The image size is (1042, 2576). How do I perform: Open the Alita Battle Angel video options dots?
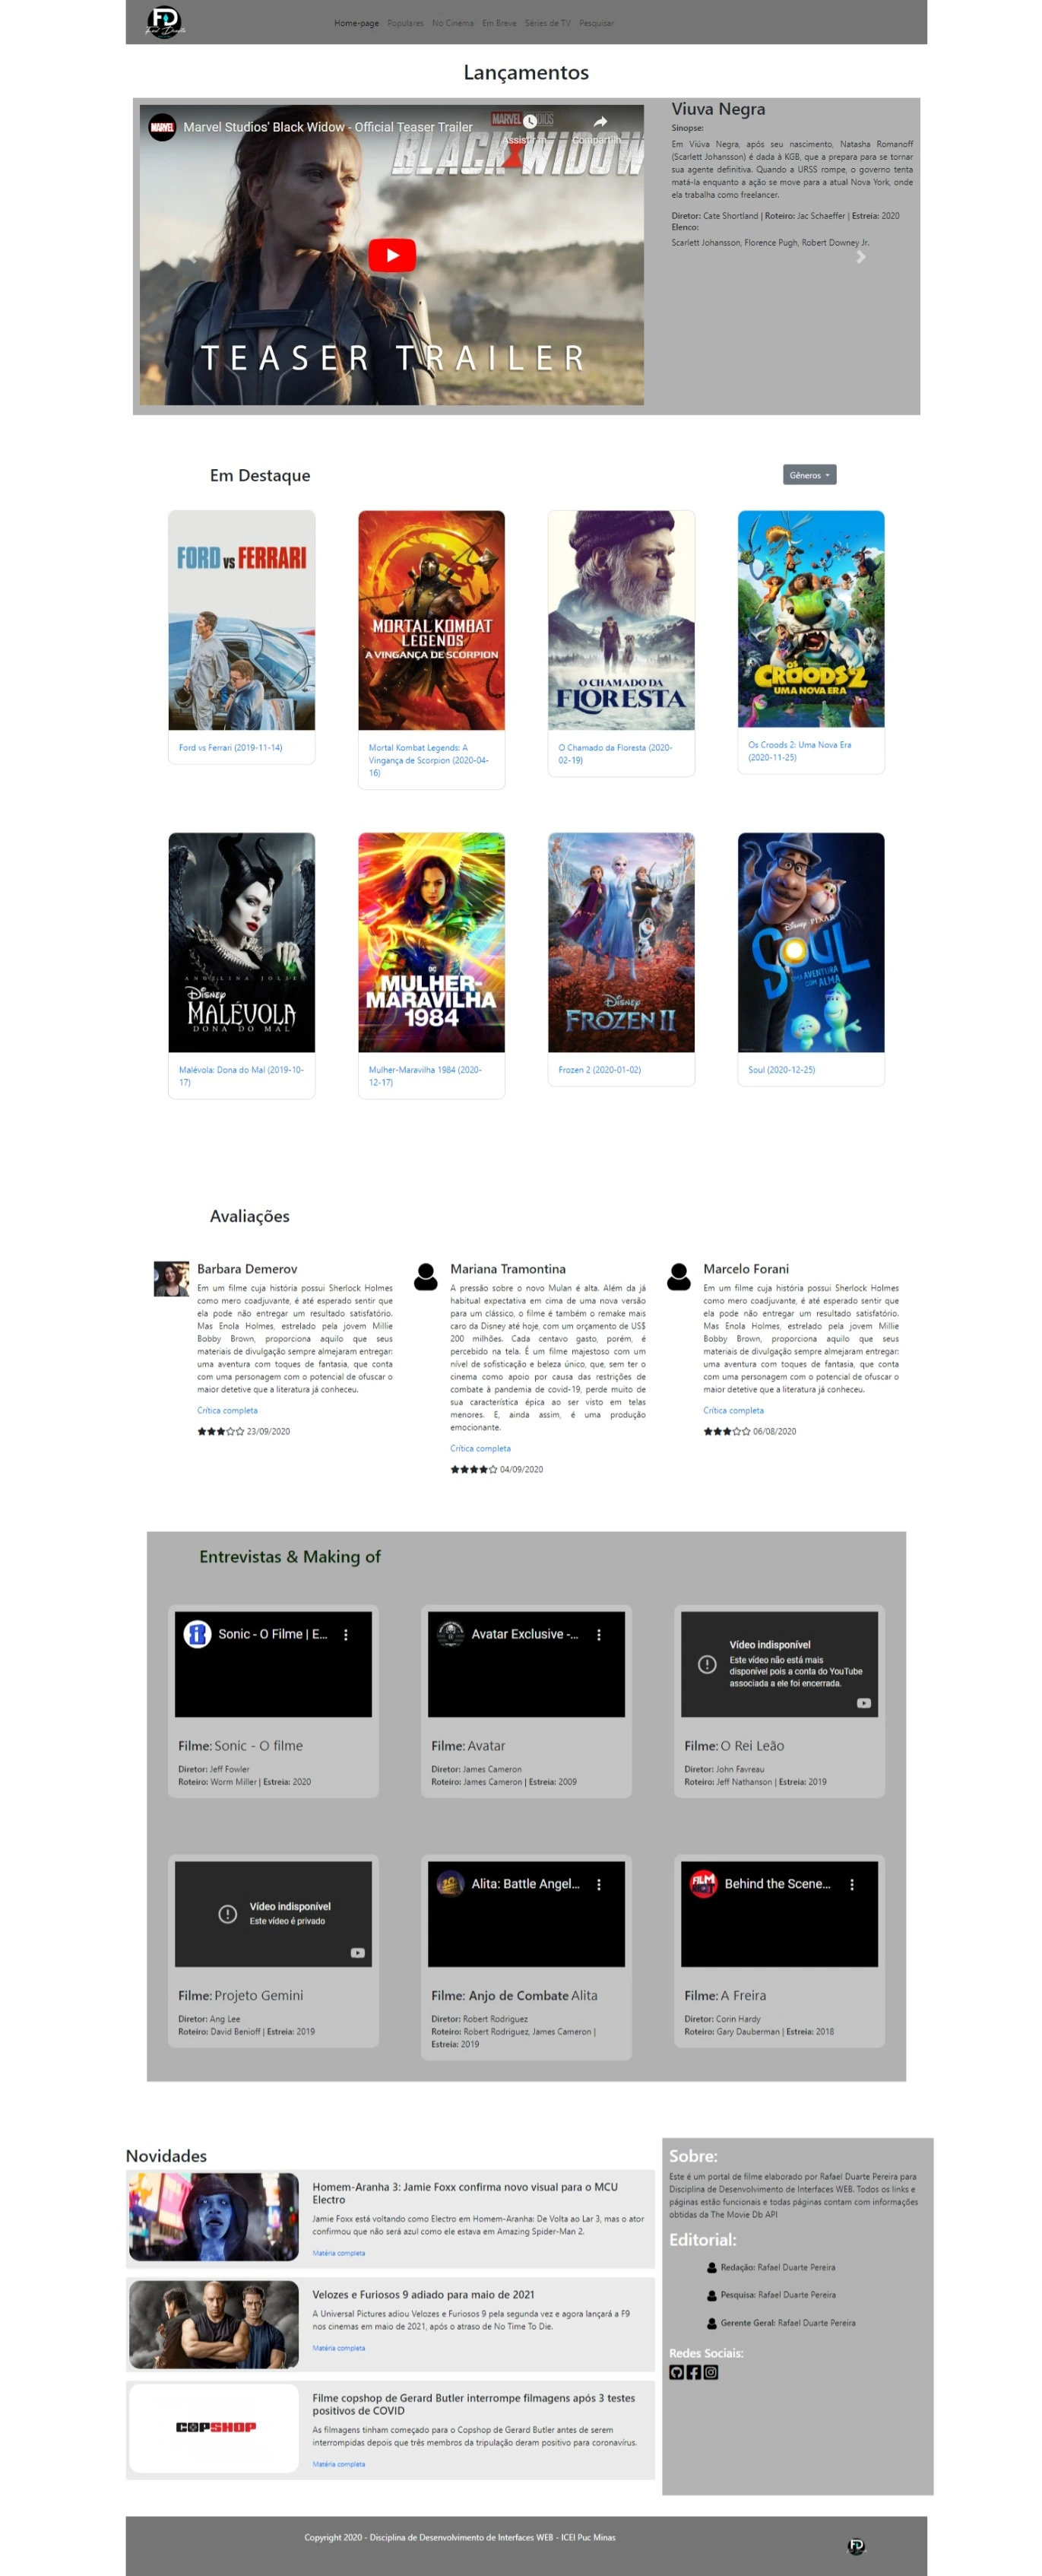[599, 1884]
